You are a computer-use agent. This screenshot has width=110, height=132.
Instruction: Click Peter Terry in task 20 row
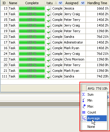[72, 65]
